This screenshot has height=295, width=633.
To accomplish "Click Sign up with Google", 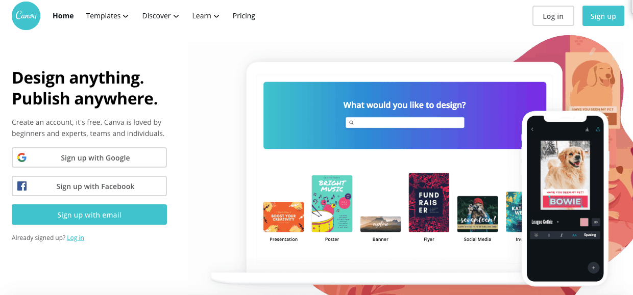I will 89,157.
